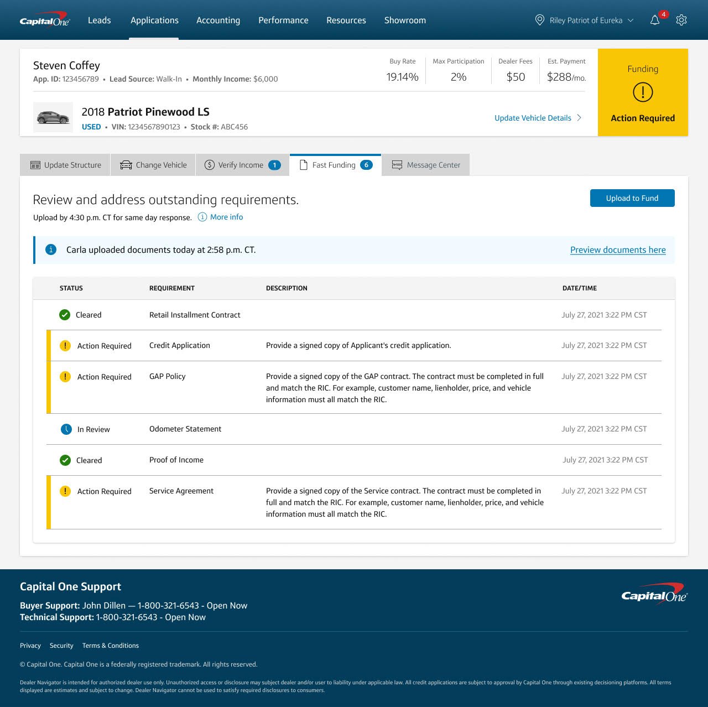Switch to the Update Structure tab

click(65, 165)
